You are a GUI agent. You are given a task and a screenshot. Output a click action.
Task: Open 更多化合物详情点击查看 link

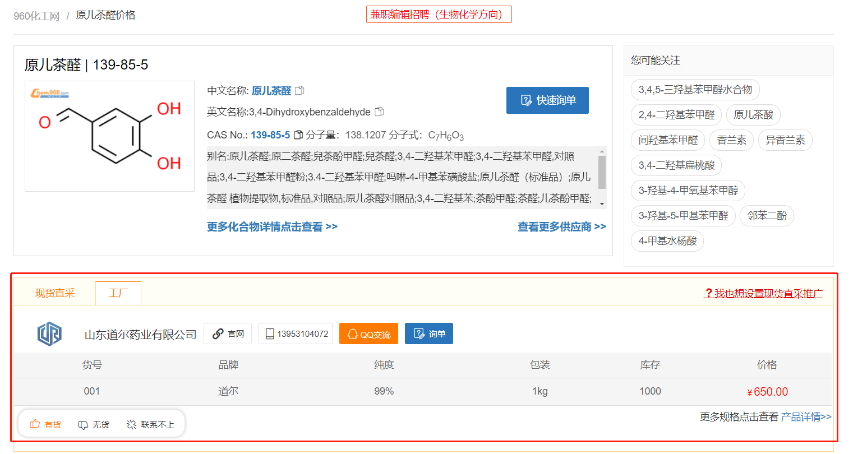coord(272,226)
